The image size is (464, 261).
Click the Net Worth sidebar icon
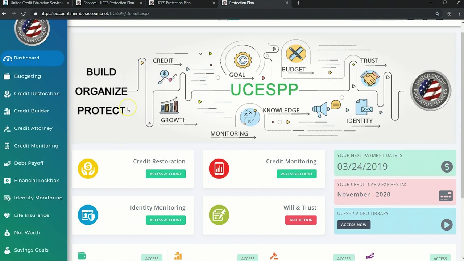tap(7, 233)
